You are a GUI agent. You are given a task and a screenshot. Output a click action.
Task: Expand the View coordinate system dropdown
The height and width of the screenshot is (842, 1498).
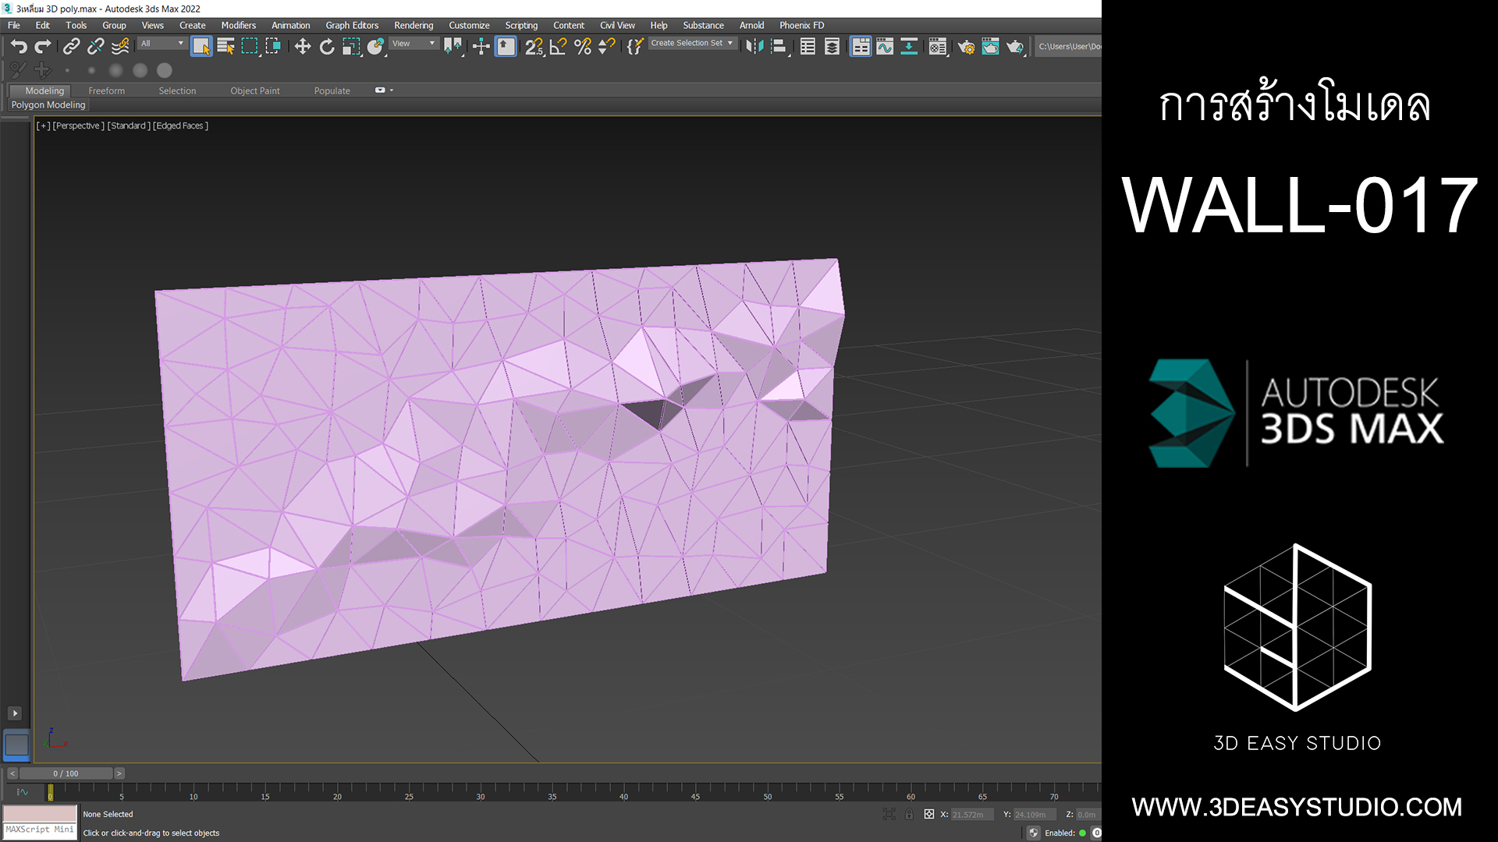[414, 44]
